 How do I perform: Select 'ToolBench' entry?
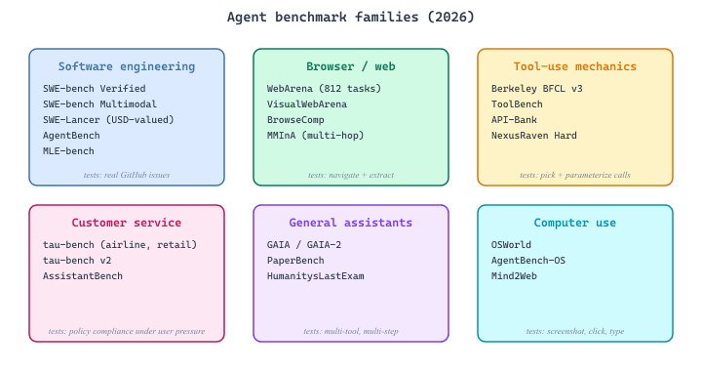pos(517,103)
